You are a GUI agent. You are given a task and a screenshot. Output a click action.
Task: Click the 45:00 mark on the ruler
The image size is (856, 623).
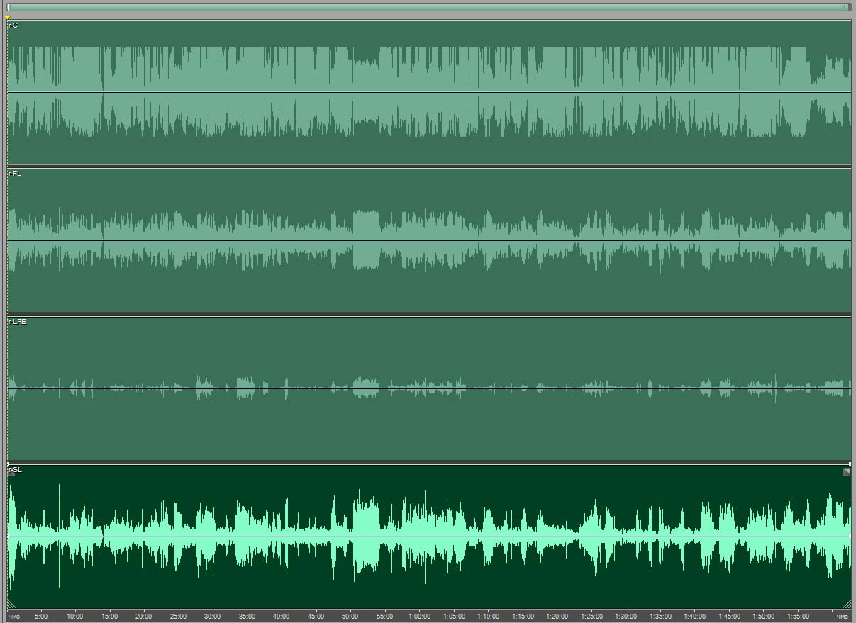tap(316, 617)
